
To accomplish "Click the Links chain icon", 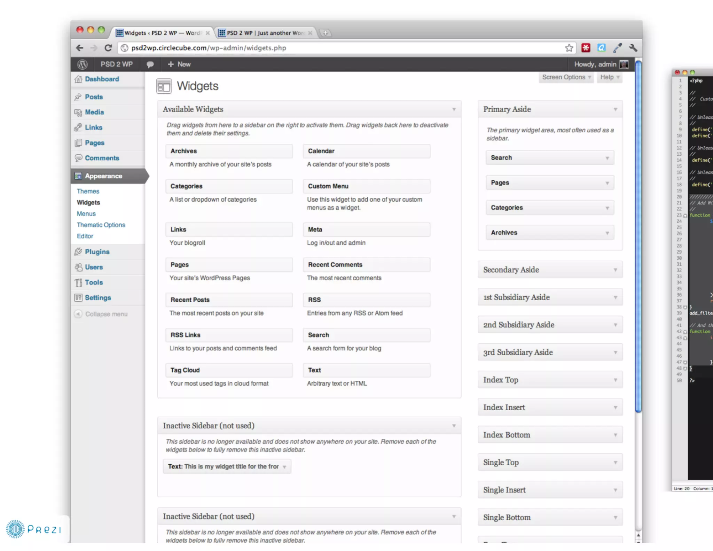I will (x=78, y=127).
